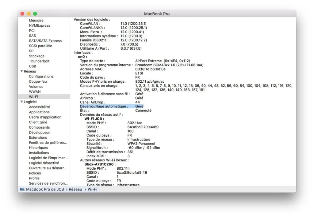The width and height of the screenshot is (314, 218).
Task: Open Ouverture au démarr… entry
Action: tap(48, 168)
